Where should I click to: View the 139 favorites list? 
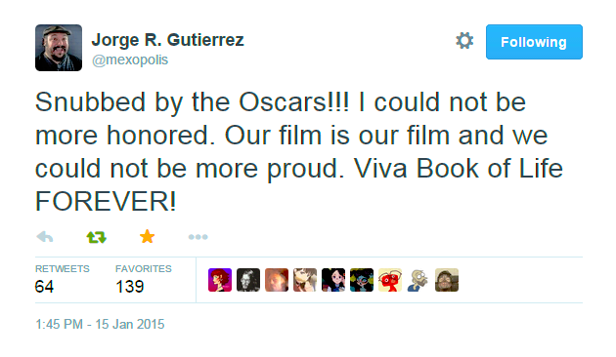(144, 280)
